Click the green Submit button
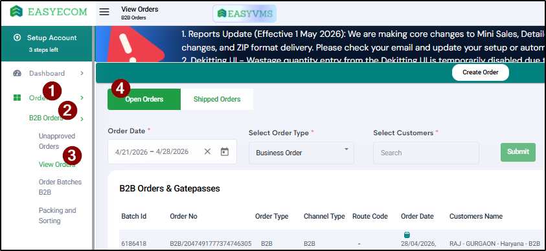Viewport: 546px width, 251px height. 518,152
